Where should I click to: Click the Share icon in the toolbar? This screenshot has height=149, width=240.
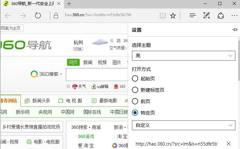pyautogui.click(x=221, y=16)
